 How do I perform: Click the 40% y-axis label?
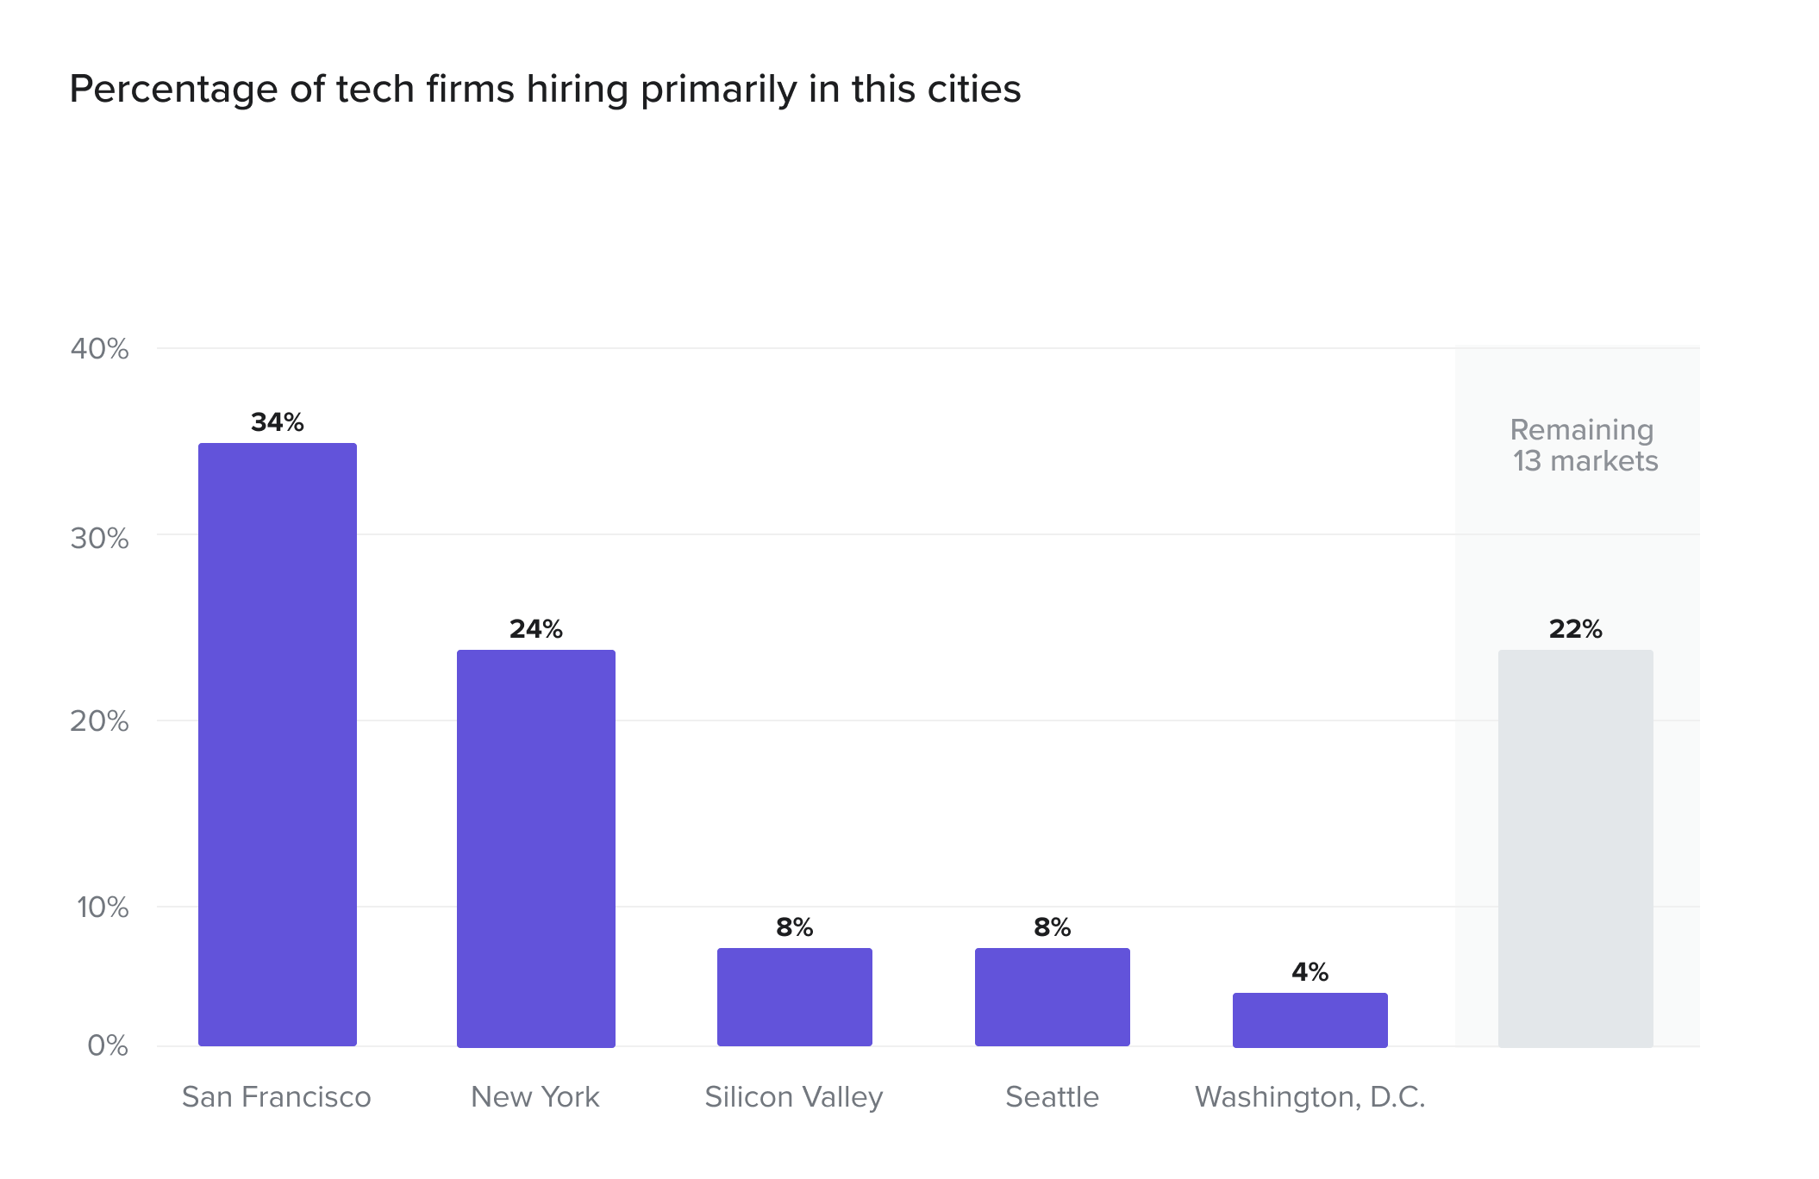100,349
